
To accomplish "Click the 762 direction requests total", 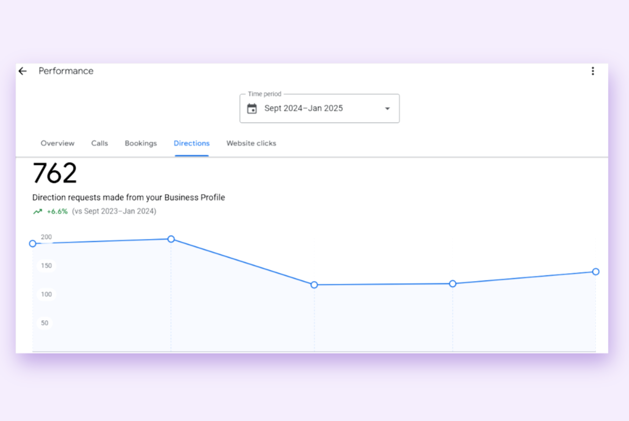I will pyautogui.click(x=54, y=173).
